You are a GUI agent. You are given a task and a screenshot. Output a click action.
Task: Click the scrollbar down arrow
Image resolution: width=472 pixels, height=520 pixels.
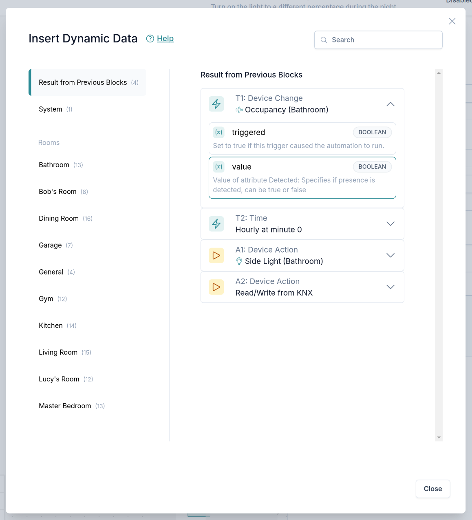point(439,437)
